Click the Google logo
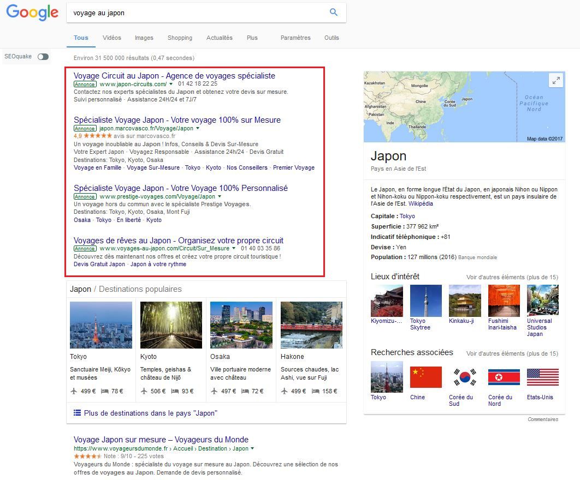Screen dimensions: 580x480 (x=32, y=12)
